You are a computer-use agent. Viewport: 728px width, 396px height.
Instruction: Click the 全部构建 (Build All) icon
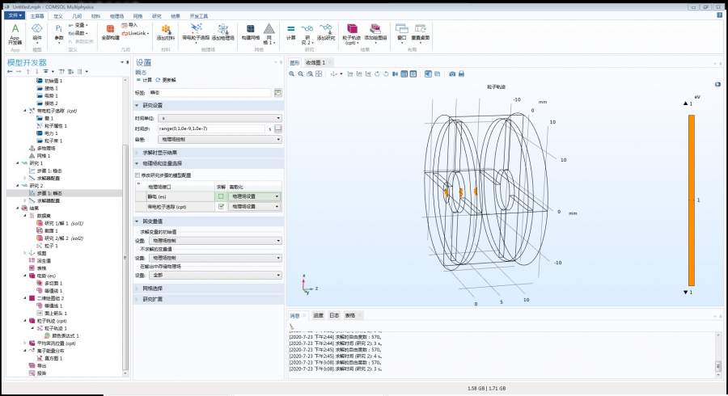tap(111, 29)
